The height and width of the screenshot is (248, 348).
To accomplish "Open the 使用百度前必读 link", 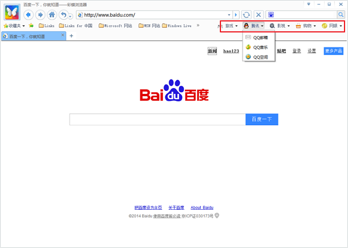I will pyautogui.click(x=167, y=216).
